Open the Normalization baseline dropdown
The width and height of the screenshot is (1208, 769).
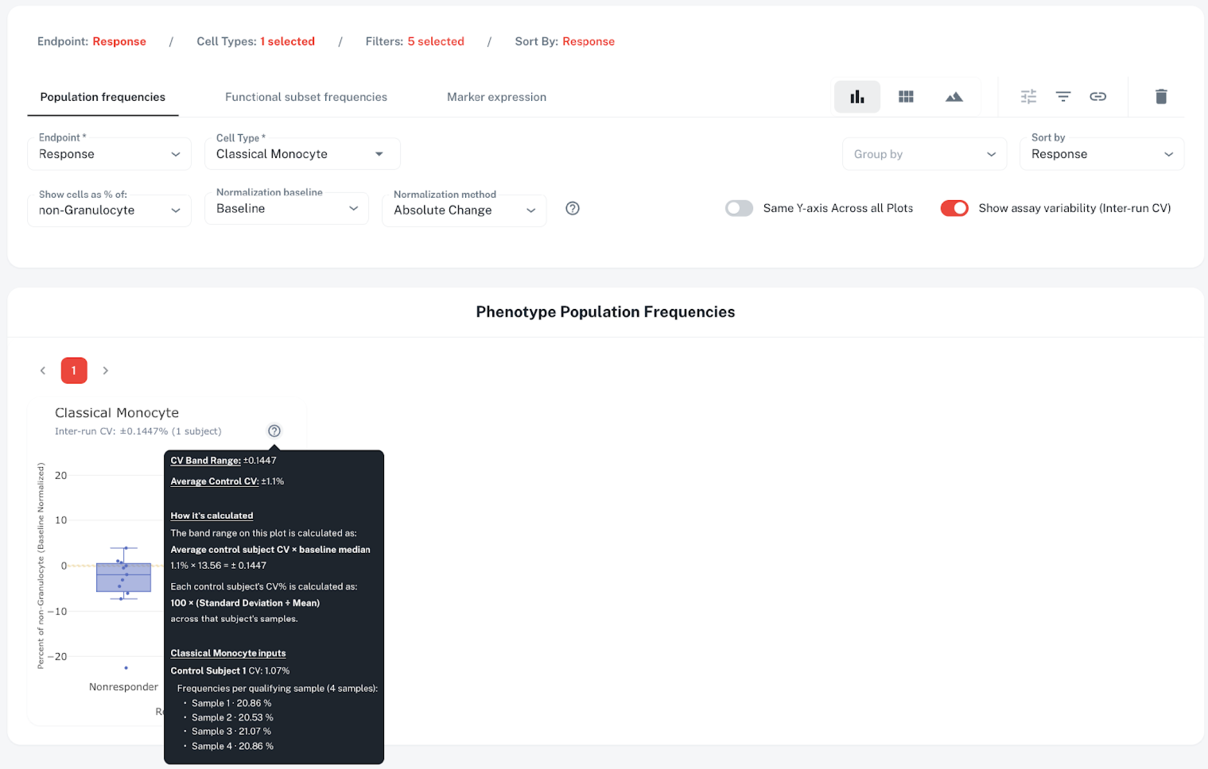(x=286, y=208)
